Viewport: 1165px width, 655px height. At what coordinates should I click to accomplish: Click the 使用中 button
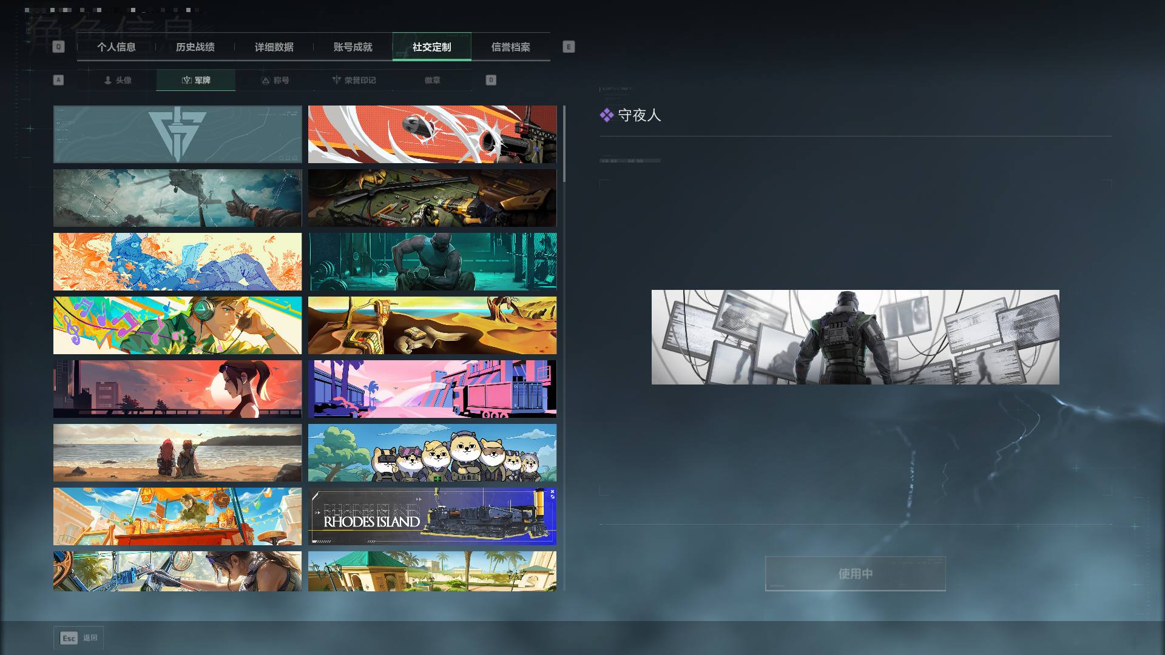tap(856, 574)
